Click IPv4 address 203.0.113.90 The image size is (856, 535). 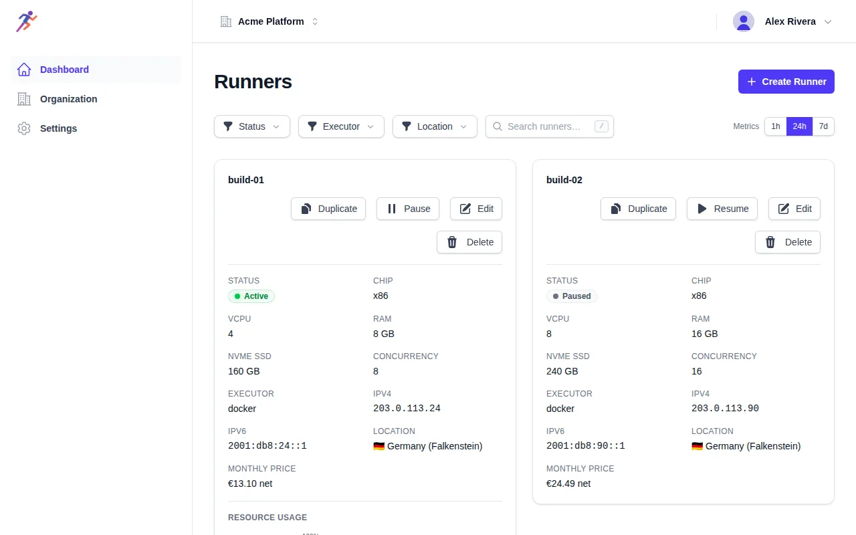pos(725,409)
